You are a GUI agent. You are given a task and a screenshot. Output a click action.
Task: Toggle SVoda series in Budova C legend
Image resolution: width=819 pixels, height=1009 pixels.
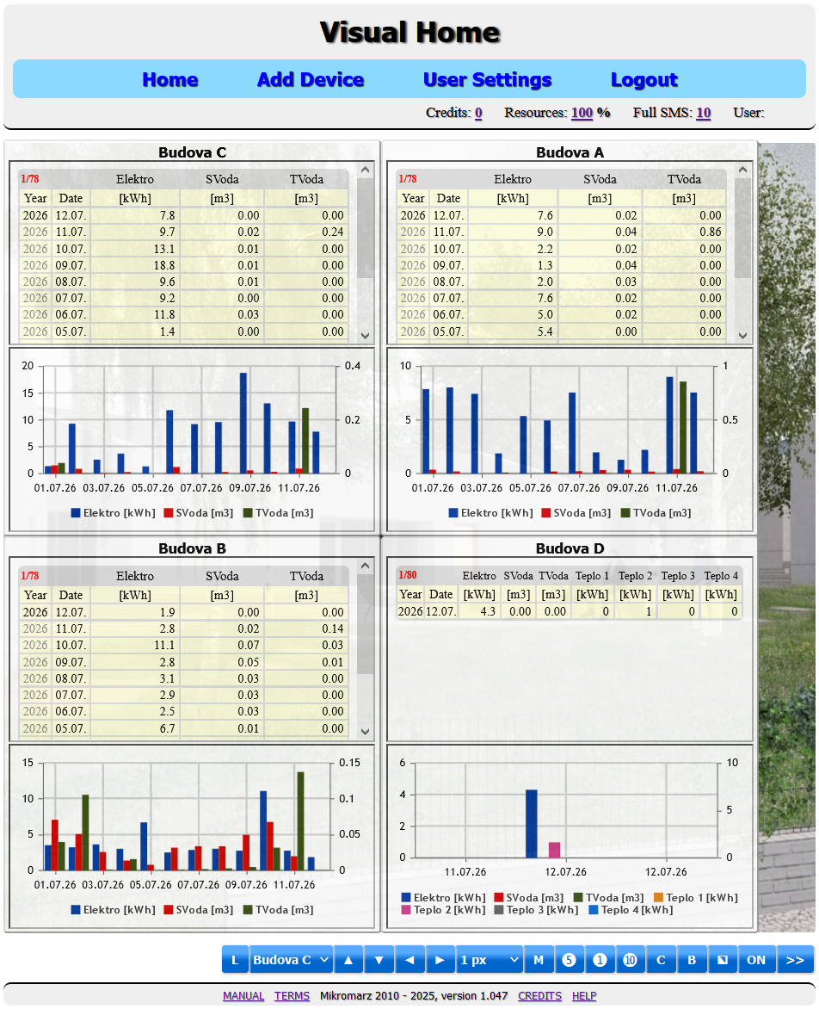[199, 513]
